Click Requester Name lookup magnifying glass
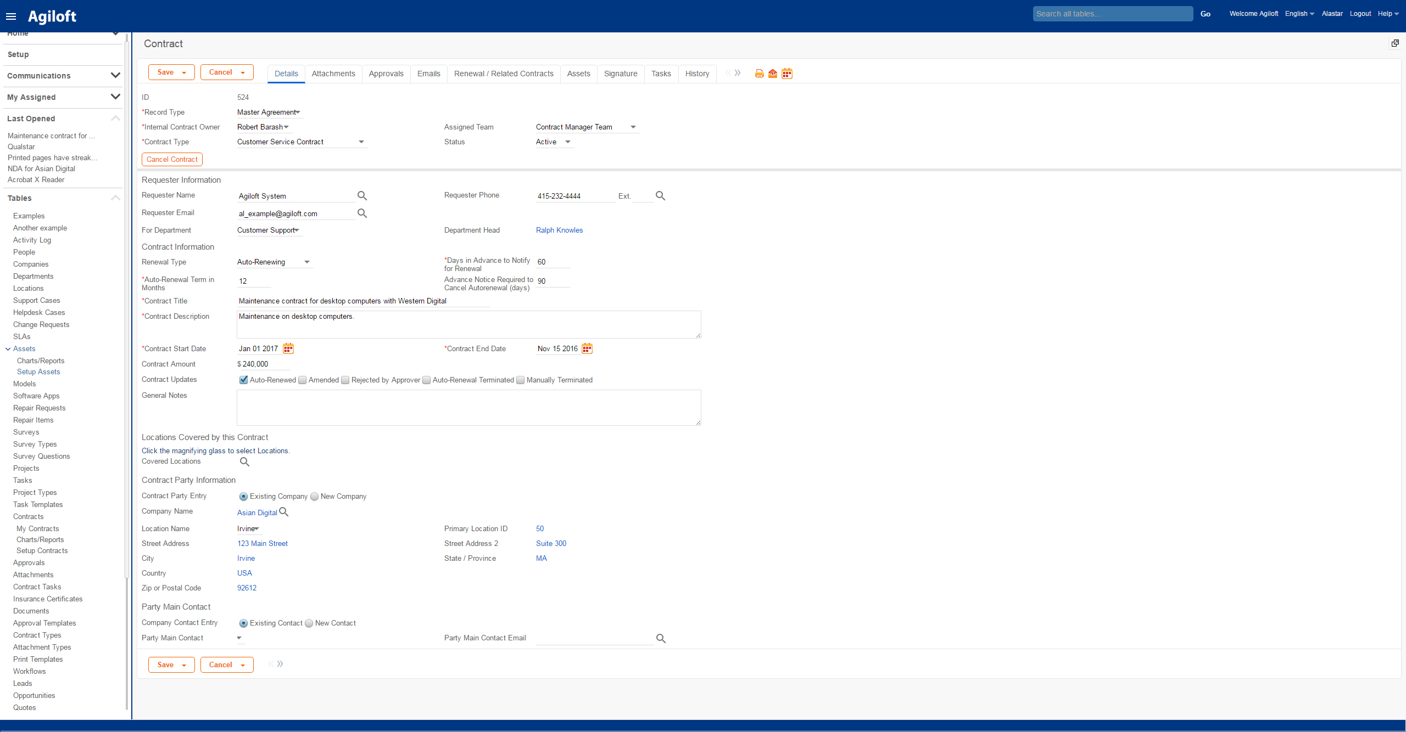The height and width of the screenshot is (732, 1406). 362,196
